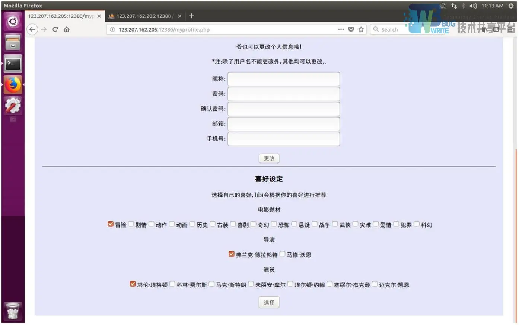This screenshot has width=519, height=325.
Task: Check the 古装 genre checkbox
Action: (213, 224)
